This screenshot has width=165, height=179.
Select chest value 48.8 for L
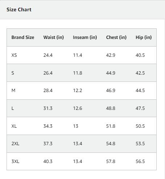pyautogui.click(x=111, y=108)
